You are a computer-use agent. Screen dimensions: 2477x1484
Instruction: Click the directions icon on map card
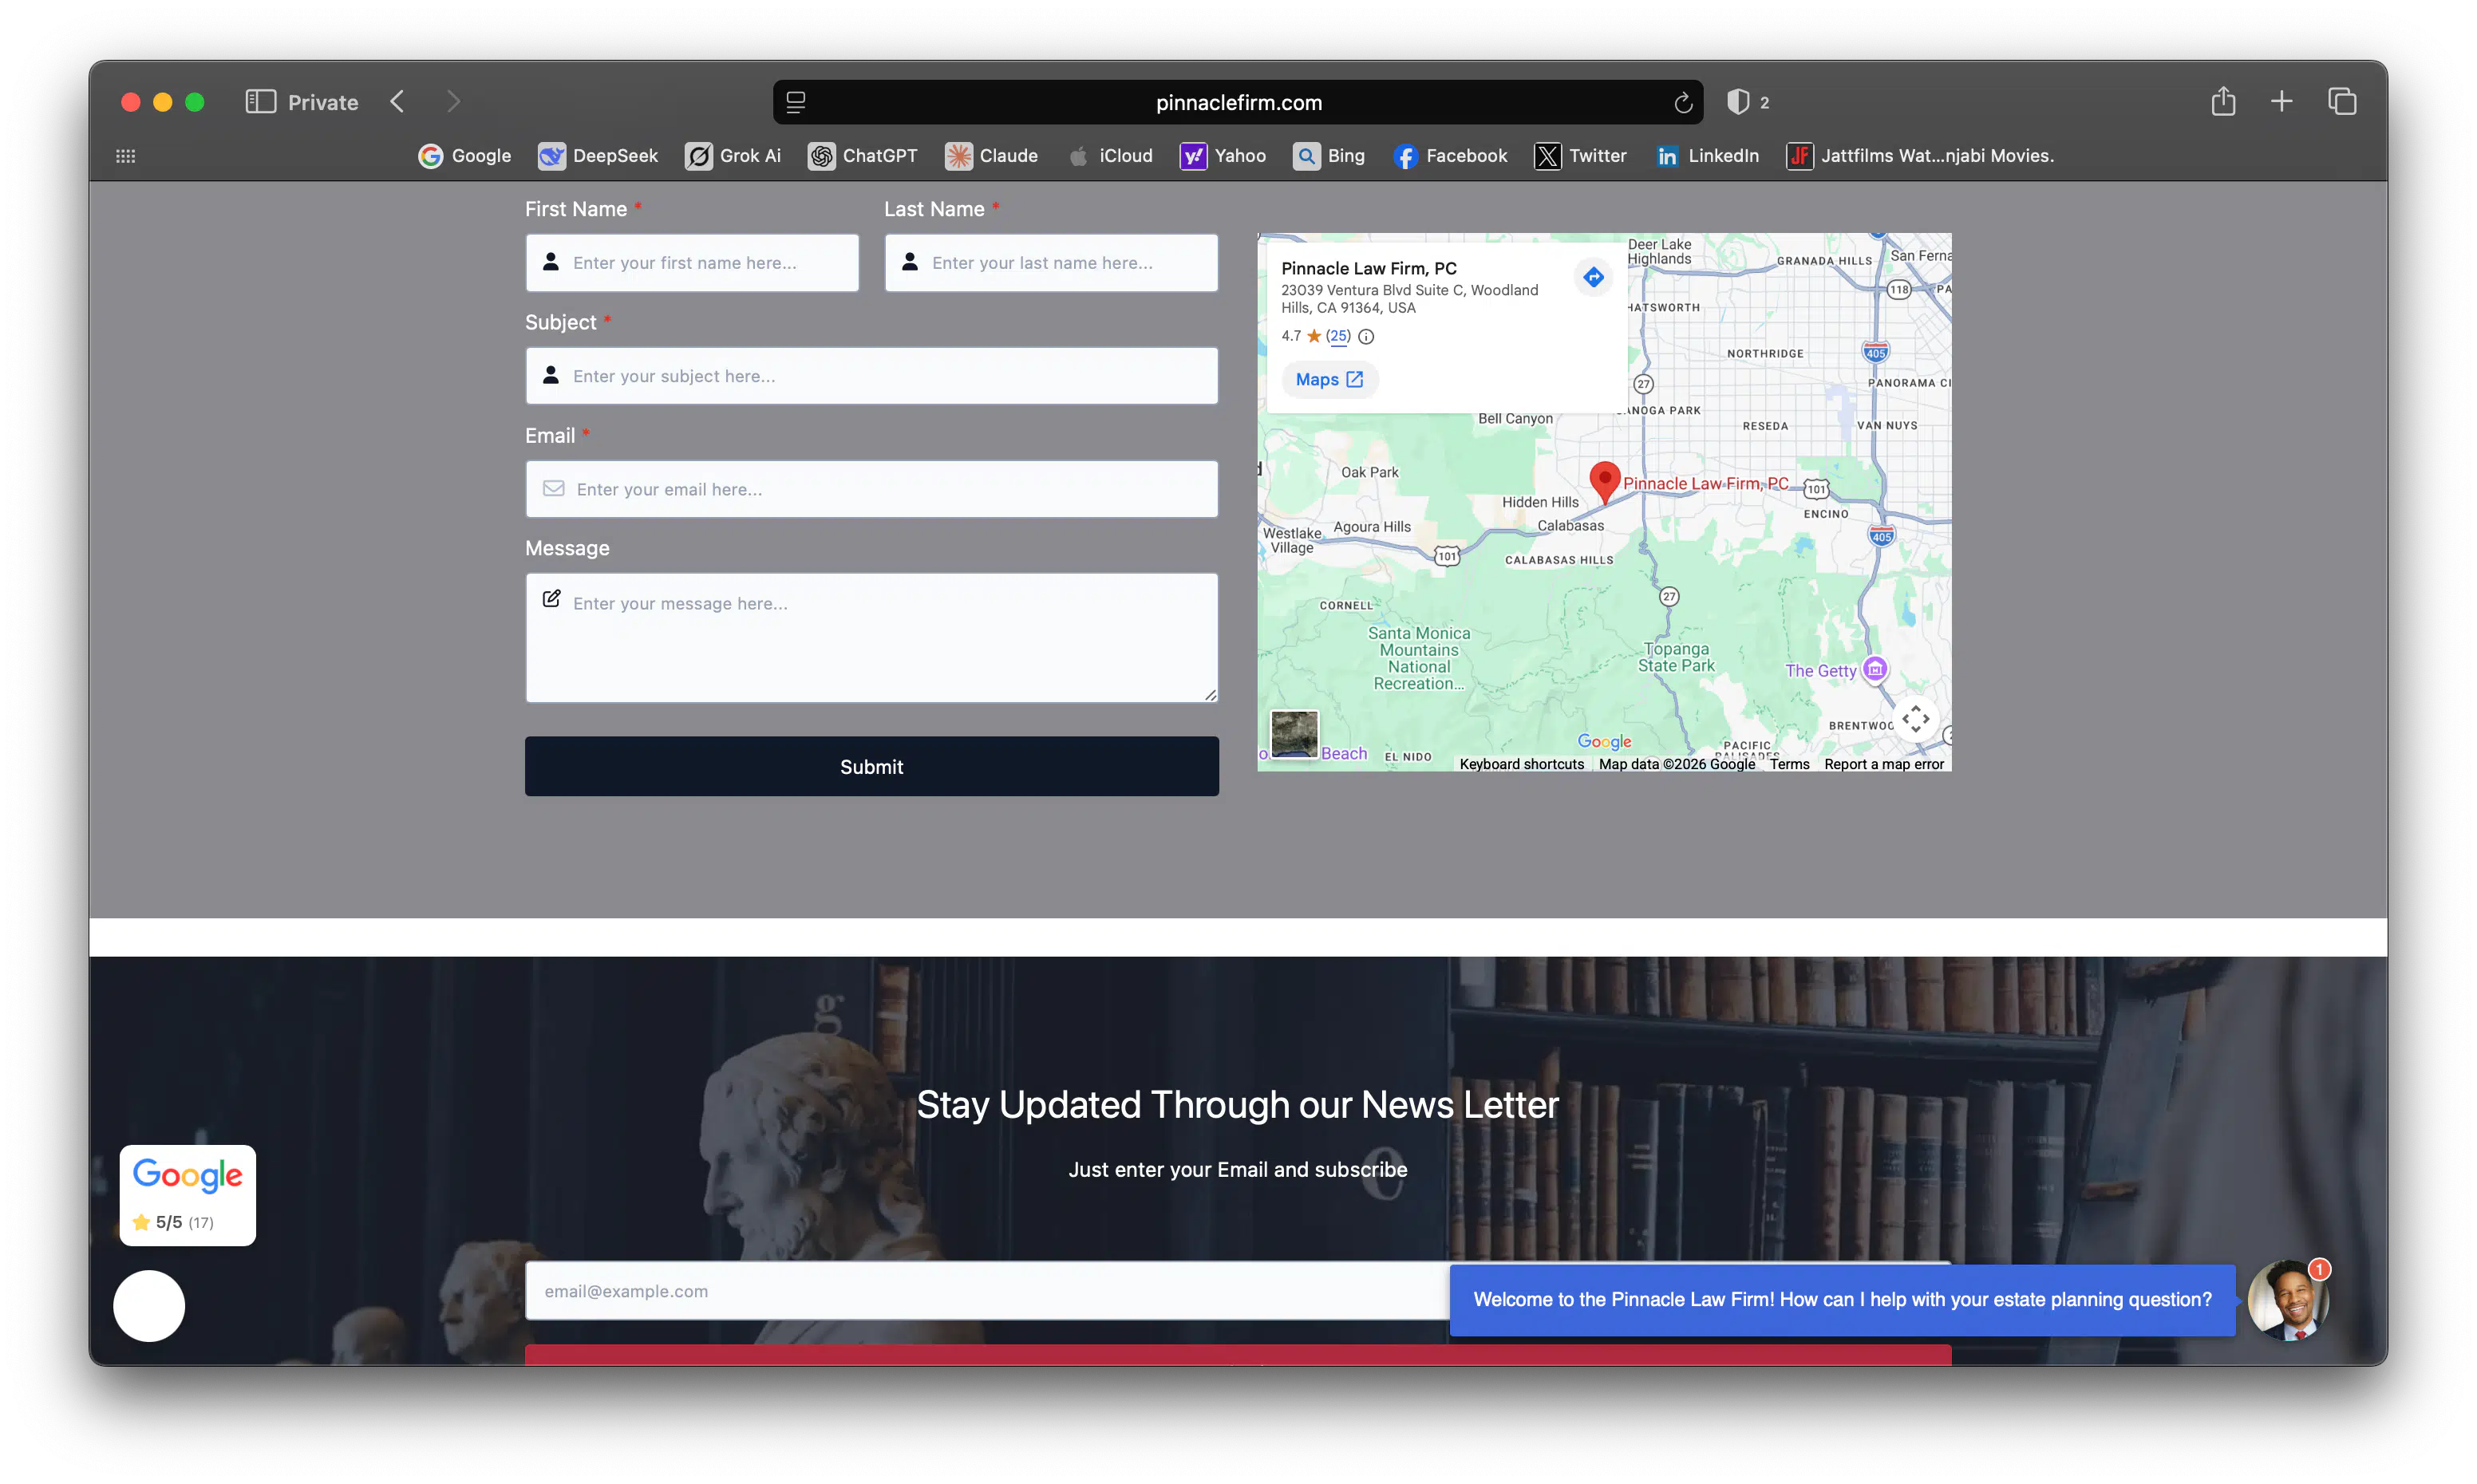(x=1593, y=277)
